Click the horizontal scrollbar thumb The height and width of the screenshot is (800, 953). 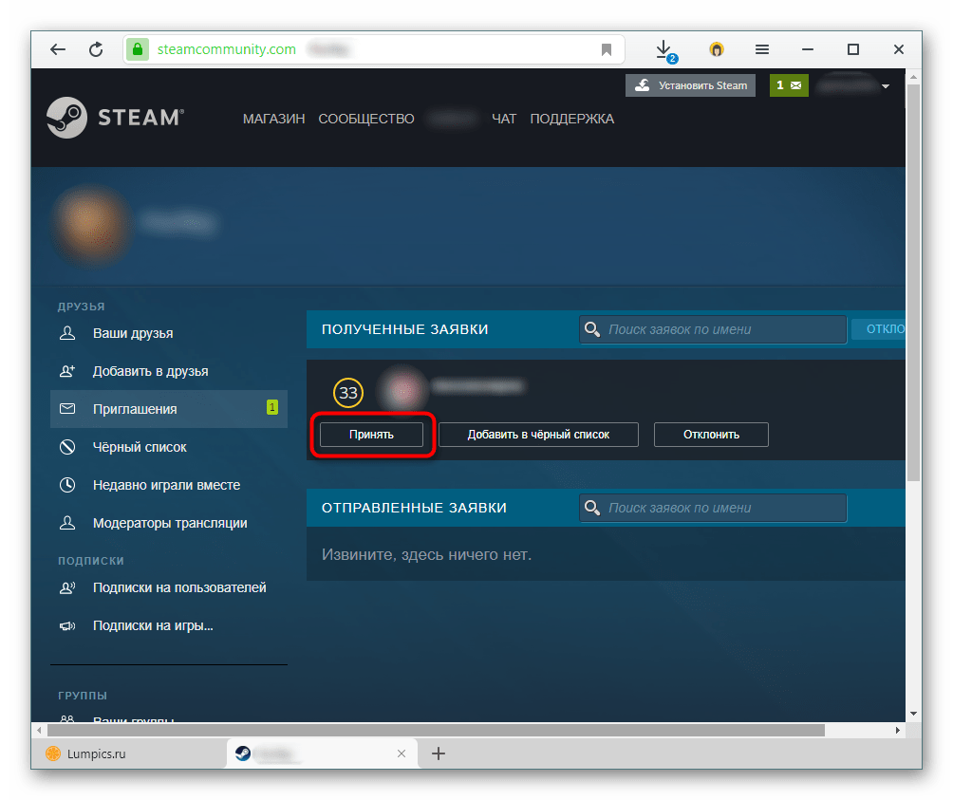[x=436, y=730]
